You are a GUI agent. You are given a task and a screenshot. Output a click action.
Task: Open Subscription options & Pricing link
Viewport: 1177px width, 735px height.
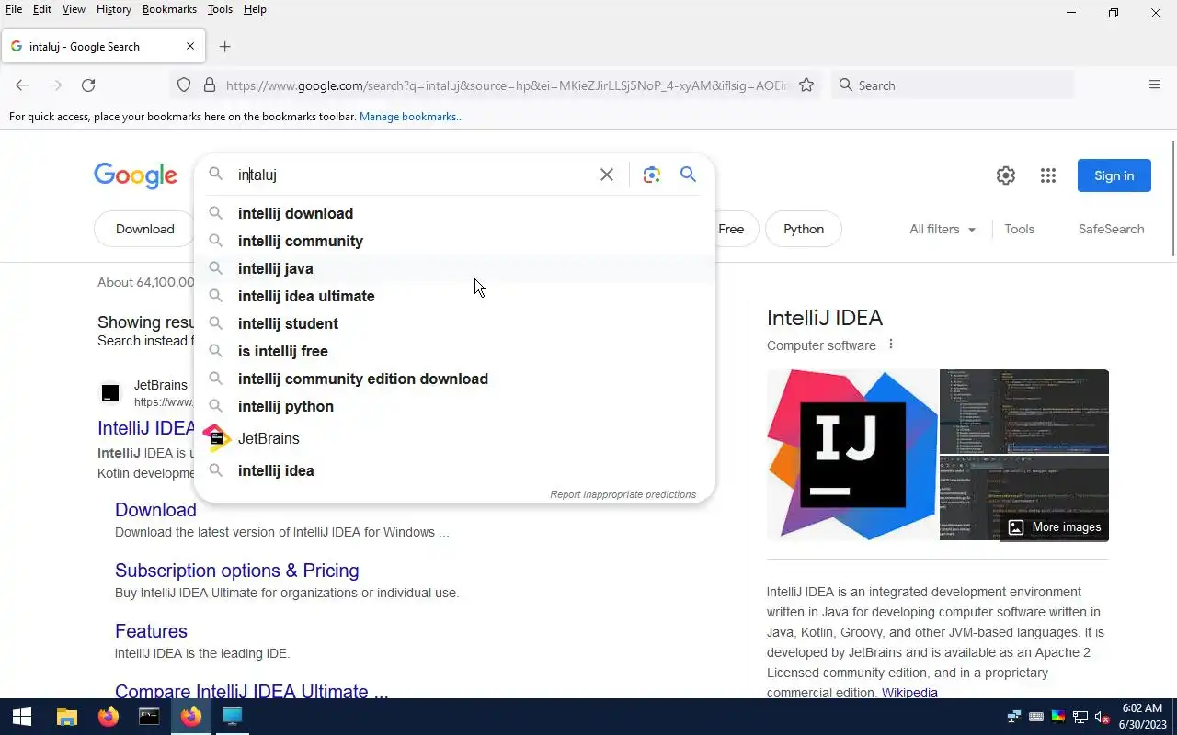tap(236, 571)
